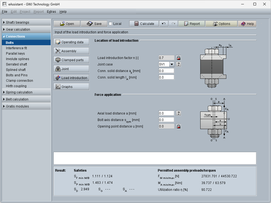This screenshot has width=271, height=203.
Task: Click the undo arrow icon
Action: coord(164,24)
